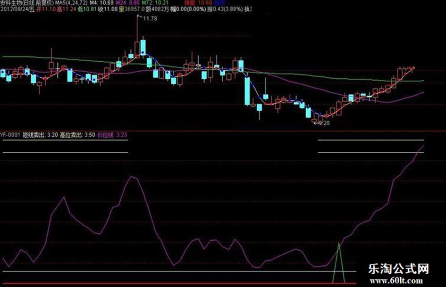Click the red bottom line of indicator panel
The image size is (446, 287).
178,283
